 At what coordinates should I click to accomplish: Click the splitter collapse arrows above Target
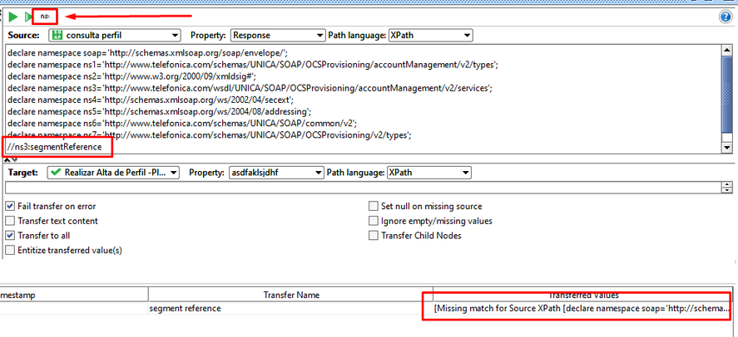(10, 160)
